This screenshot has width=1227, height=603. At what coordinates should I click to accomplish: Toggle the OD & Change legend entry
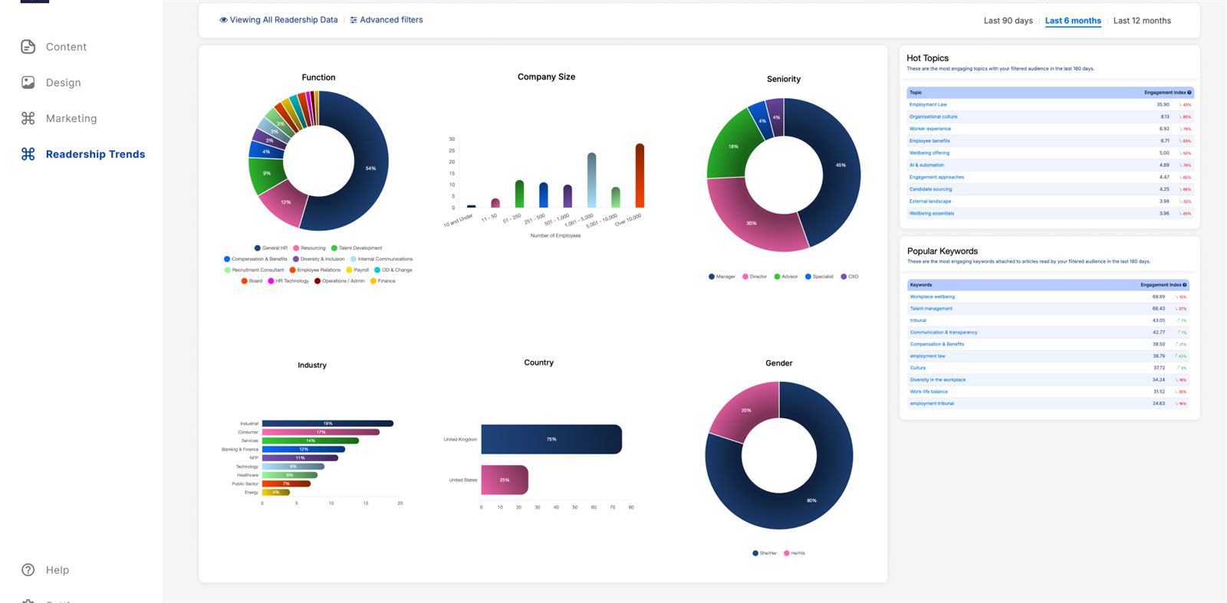pos(393,270)
